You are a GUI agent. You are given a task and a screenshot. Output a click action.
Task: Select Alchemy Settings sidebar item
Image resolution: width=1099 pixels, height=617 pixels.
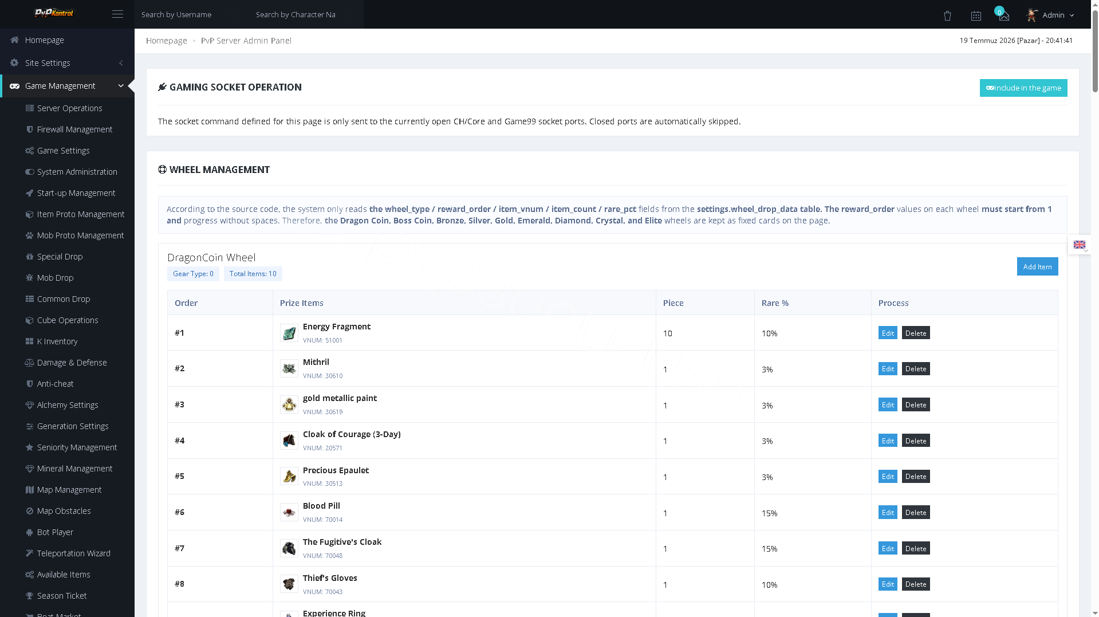68,405
